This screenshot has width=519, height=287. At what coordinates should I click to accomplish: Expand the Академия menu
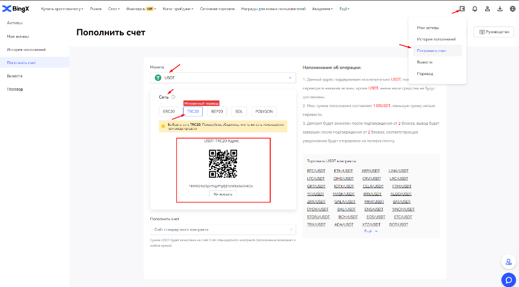[322, 9]
